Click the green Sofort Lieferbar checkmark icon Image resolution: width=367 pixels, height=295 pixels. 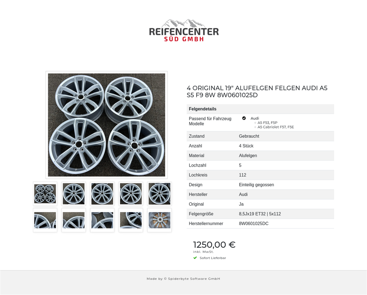[195, 258]
